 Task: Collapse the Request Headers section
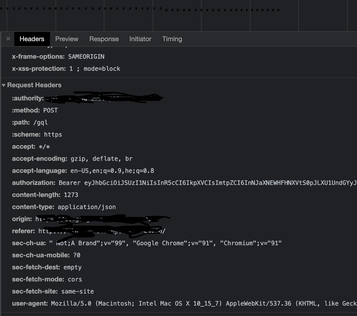pos(4,85)
